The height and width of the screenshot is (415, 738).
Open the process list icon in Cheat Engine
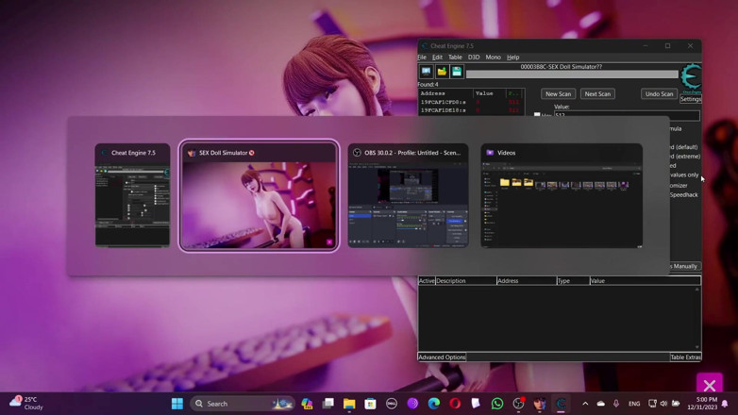(x=426, y=72)
